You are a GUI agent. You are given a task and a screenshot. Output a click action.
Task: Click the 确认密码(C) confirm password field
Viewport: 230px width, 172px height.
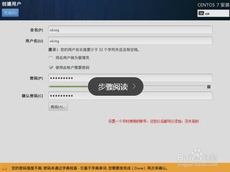pyautogui.click(x=130, y=96)
